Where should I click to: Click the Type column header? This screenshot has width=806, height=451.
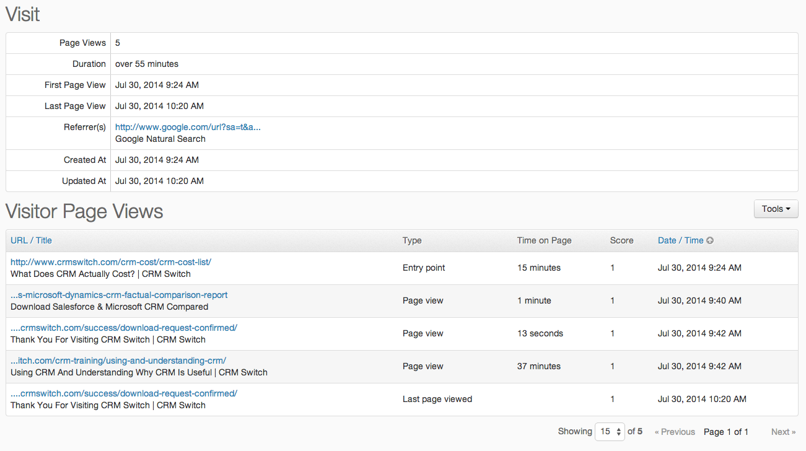(412, 240)
